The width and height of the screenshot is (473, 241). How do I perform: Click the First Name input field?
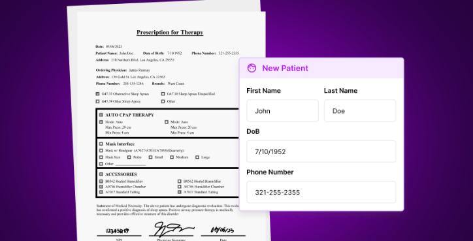(282, 110)
